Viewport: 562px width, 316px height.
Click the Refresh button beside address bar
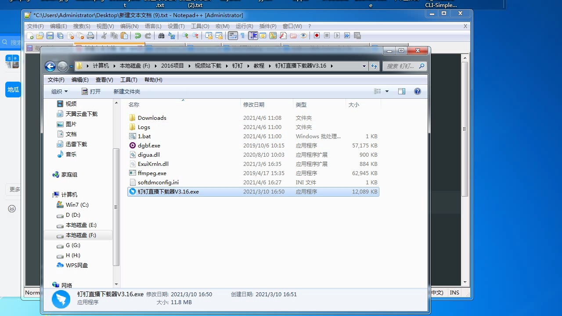(374, 66)
